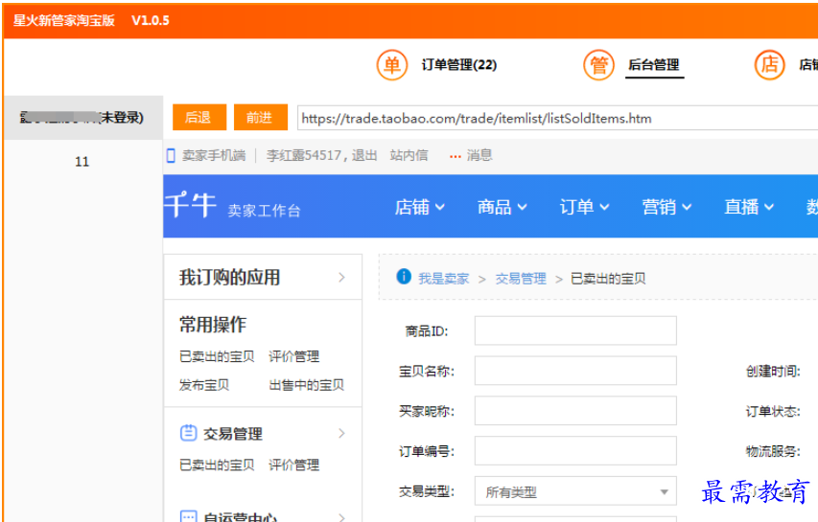Expand the 直播 menu

749,207
